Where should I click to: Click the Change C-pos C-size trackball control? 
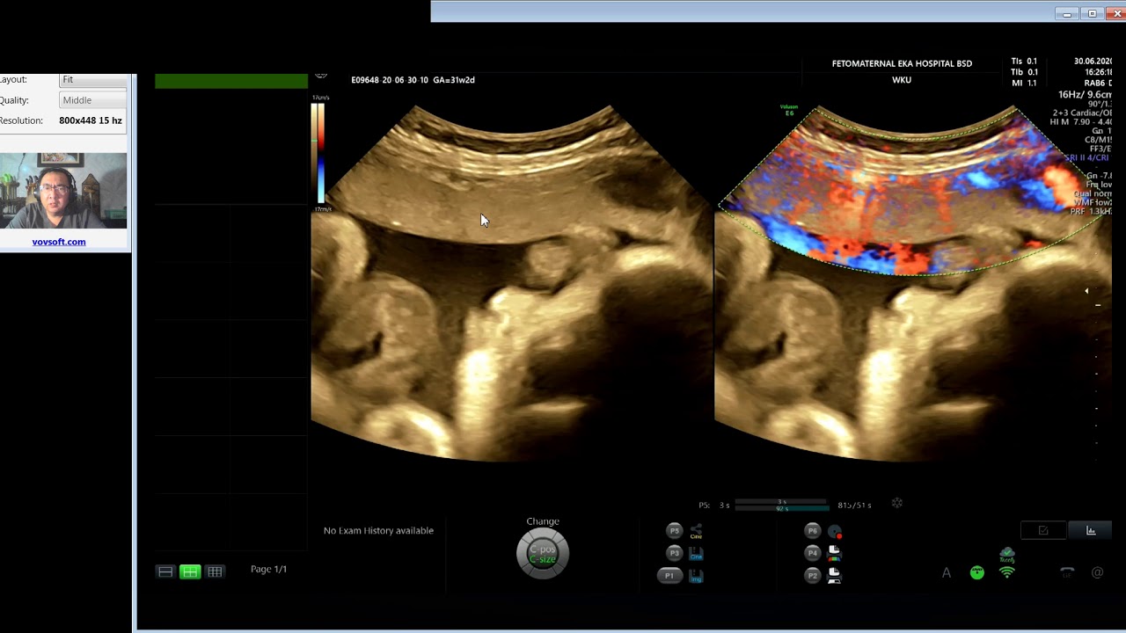tap(543, 554)
